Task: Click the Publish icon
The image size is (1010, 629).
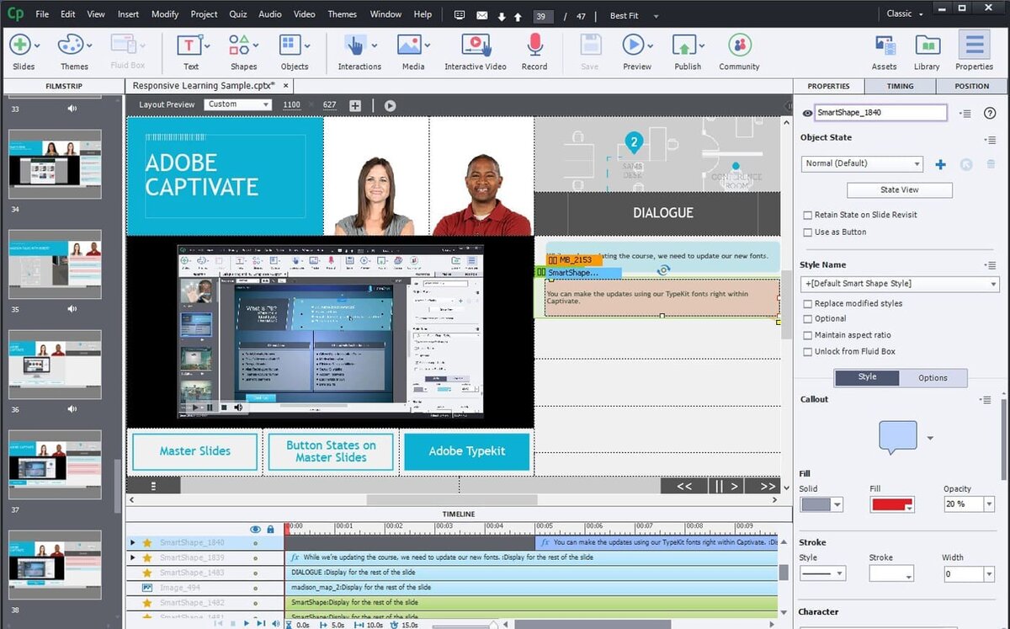Action: point(686,45)
